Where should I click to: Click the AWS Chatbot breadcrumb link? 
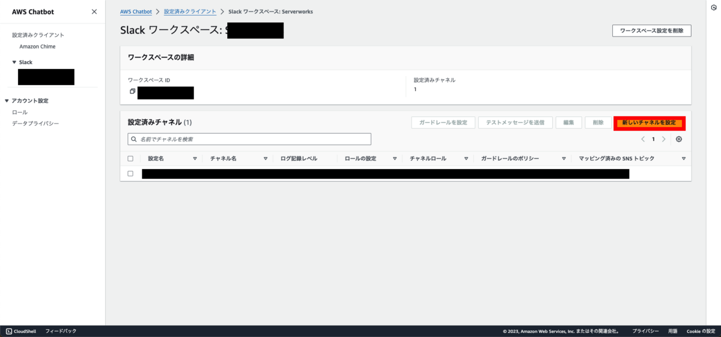(136, 11)
